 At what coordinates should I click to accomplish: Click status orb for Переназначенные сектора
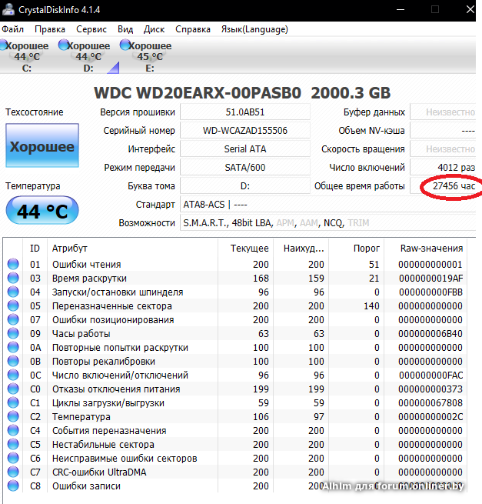click(x=13, y=306)
